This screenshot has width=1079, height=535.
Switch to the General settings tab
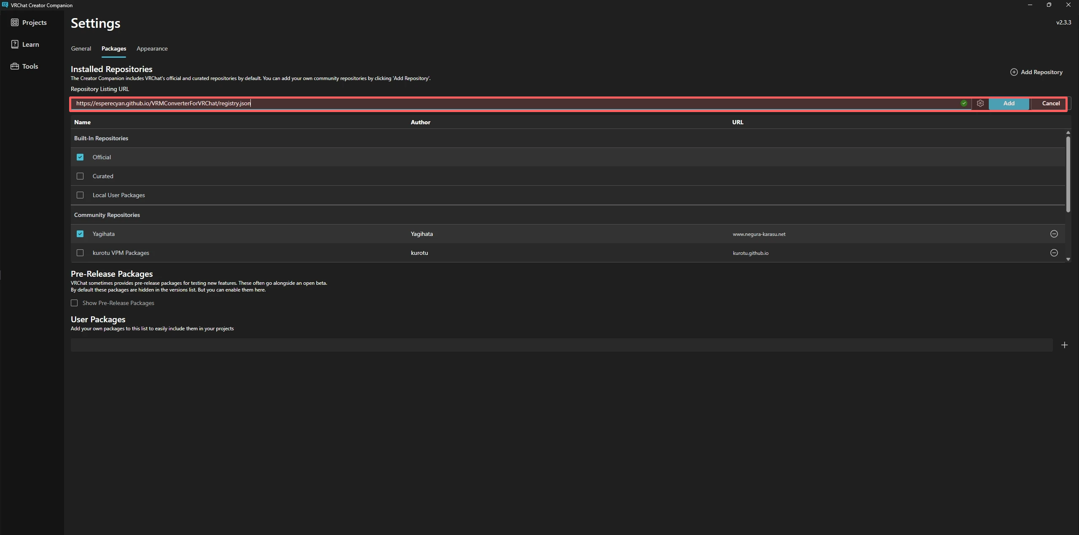pyautogui.click(x=81, y=48)
